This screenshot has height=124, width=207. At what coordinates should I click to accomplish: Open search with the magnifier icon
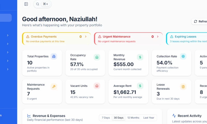click(x=38, y=4)
